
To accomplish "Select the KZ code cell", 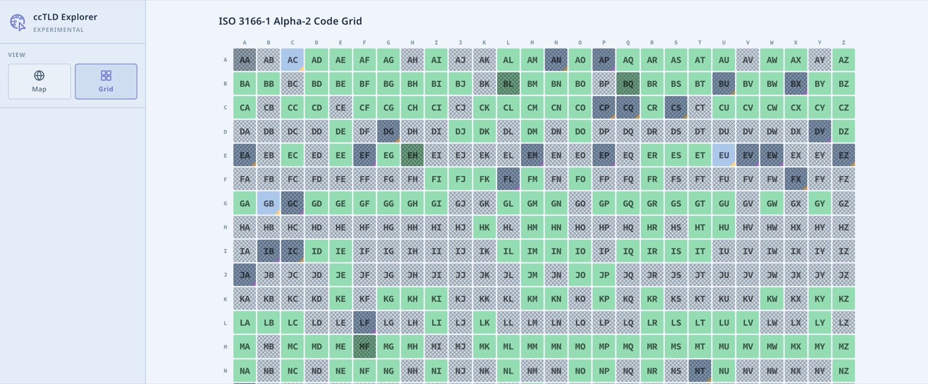I will (x=843, y=299).
